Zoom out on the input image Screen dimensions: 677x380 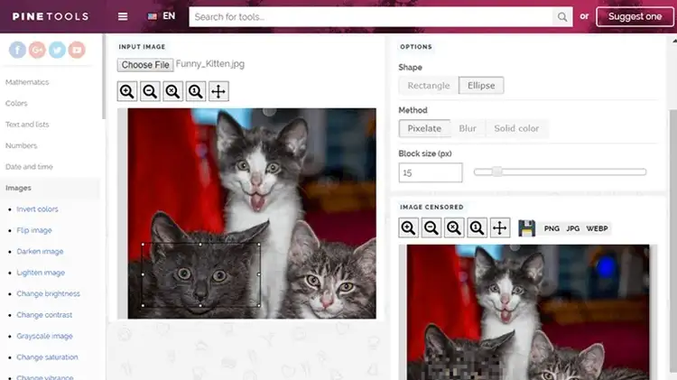[x=150, y=91]
